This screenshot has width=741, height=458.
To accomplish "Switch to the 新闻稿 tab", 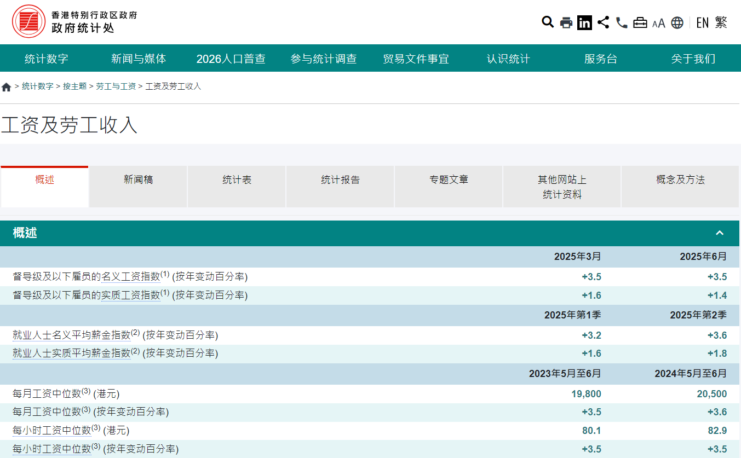I will [x=138, y=180].
